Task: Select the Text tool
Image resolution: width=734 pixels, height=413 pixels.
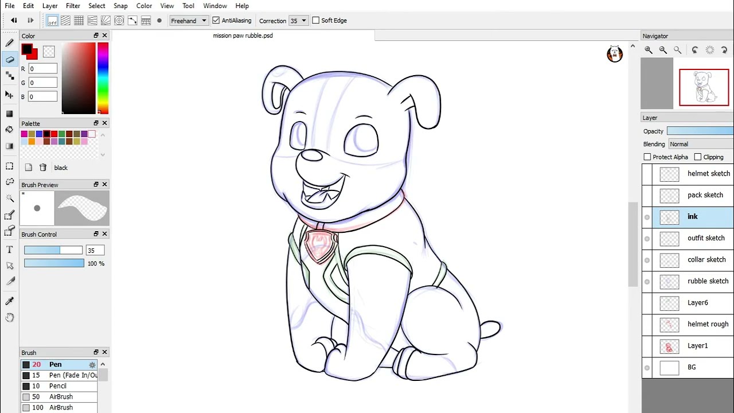Action: click(x=9, y=250)
